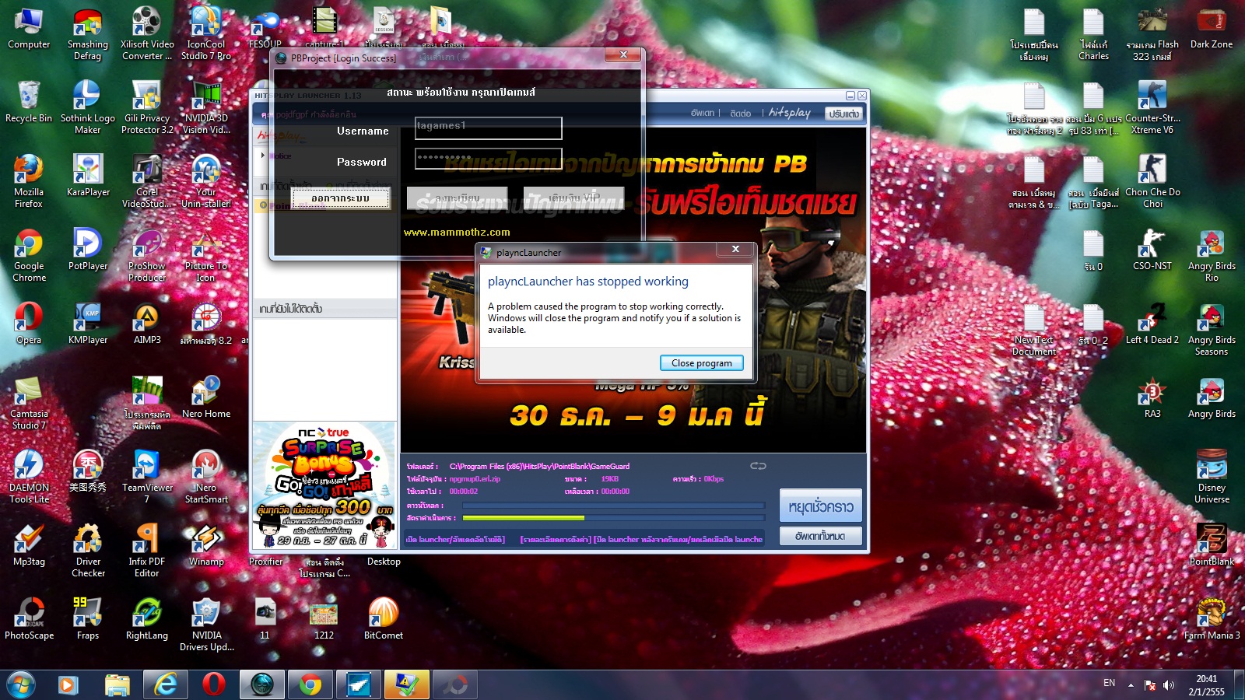Open the Left 4 Dead 2 desktop shortcut
1245x700 pixels.
coord(1152,324)
